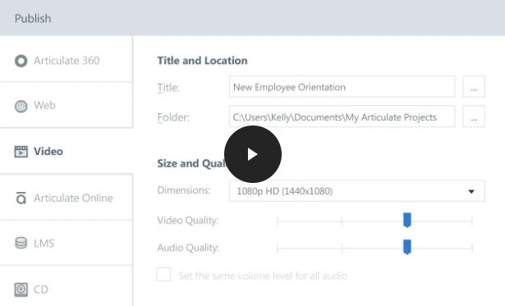Enable same volume level for all audio

click(x=163, y=275)
